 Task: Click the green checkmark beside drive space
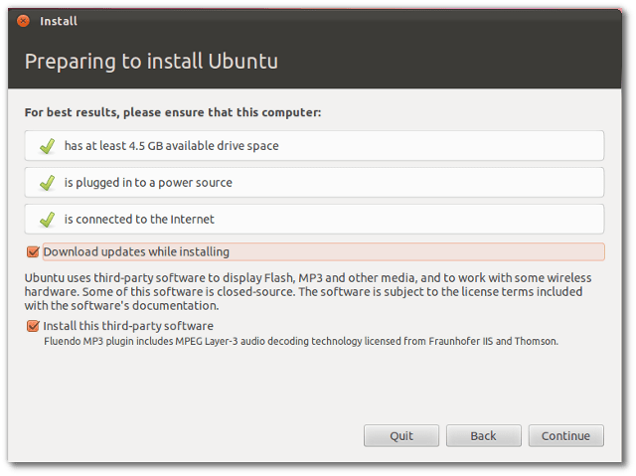48,146
